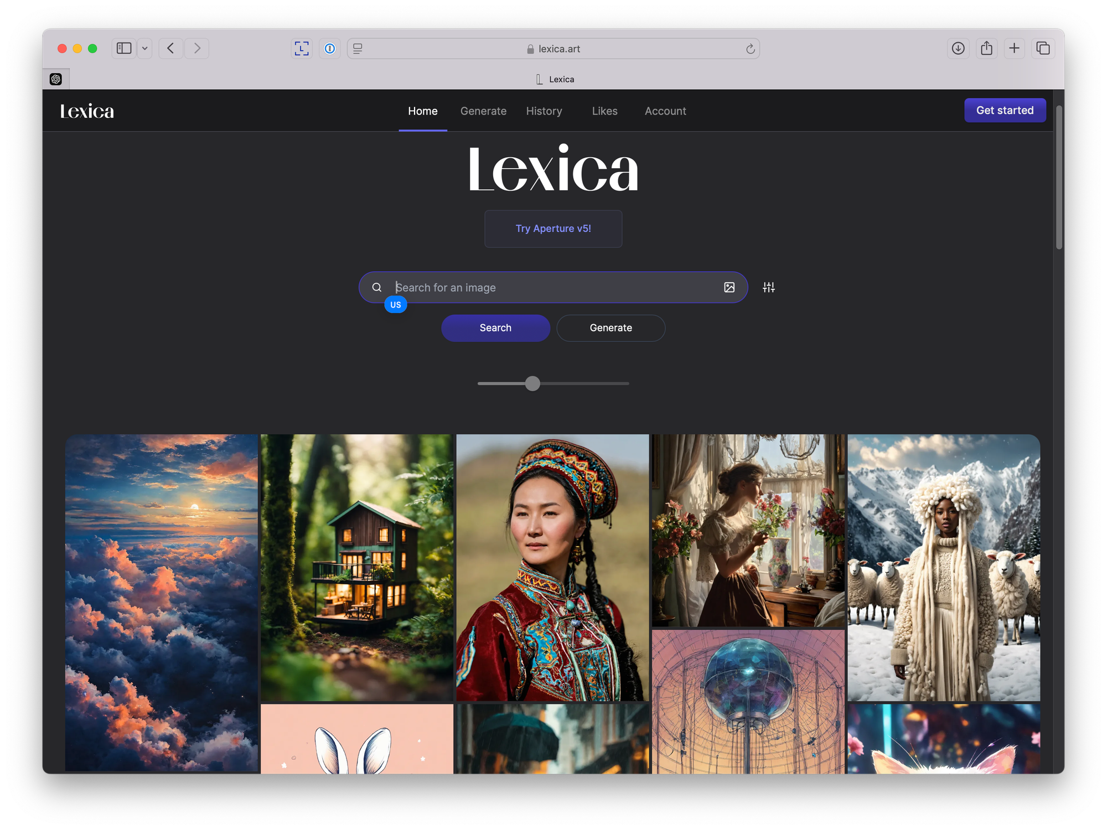Screen dimensions: 1107x830
Task: Click the traditional costume portrait thumbnail
Action: [x=553, y=567]
